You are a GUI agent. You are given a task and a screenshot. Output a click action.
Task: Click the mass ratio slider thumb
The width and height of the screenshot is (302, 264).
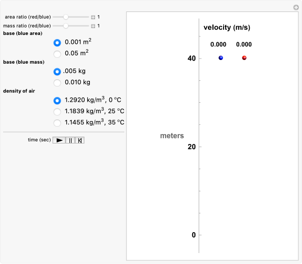point(66,26)
